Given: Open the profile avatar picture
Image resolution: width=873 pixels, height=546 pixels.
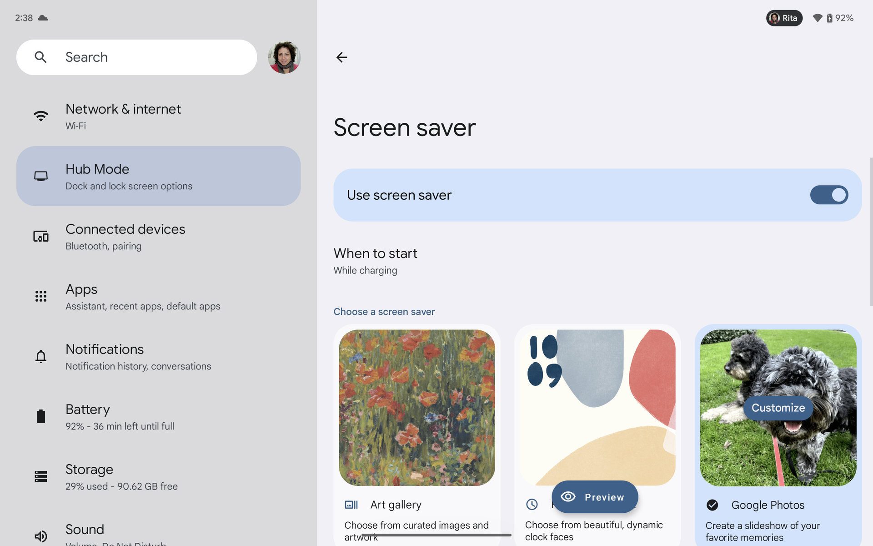Looking at the screenshot, I should point(284,57).
